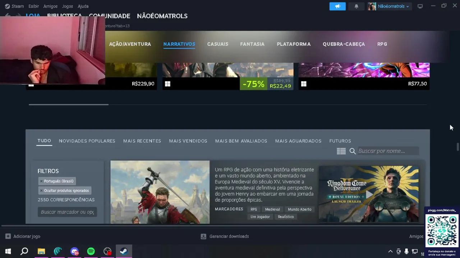Click 2550 CORRESPONDÊNCIAS text
The image size is (460, 258).
point(66,200)
